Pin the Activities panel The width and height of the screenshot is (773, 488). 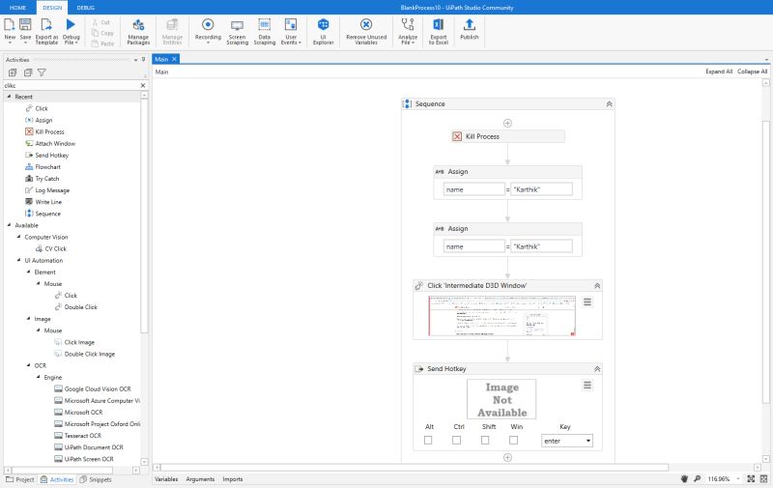coord(143,59)
